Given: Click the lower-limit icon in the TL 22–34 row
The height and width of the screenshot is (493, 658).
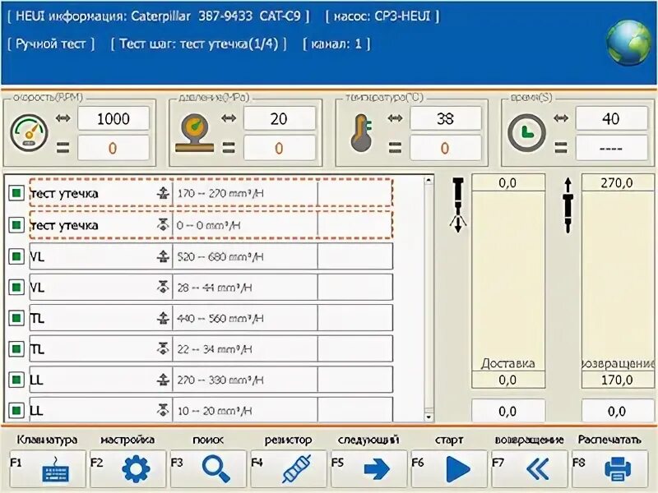Looking at the screenshot, I should click(x=163, y=348).
